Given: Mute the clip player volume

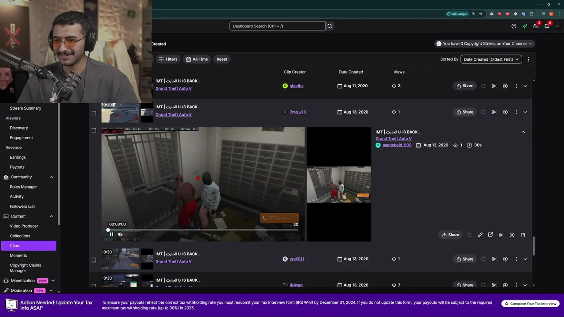Looking at the screenshot, I should point(120,234).
